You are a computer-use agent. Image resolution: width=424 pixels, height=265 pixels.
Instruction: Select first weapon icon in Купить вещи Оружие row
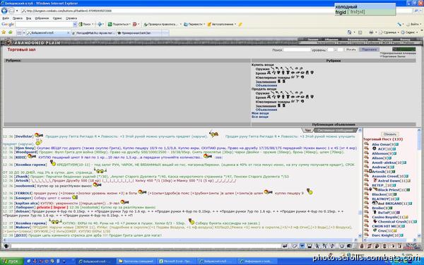pos(272,69)
